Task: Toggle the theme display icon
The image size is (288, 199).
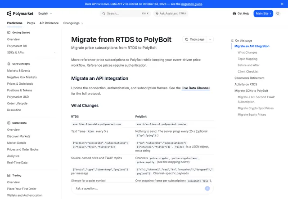Action: point(278,13)
